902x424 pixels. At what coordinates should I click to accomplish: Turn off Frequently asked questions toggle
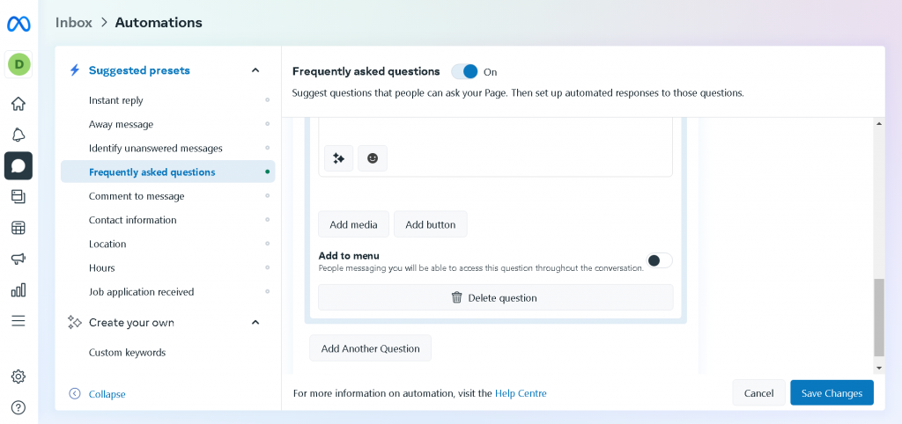(x=465, y=71)
